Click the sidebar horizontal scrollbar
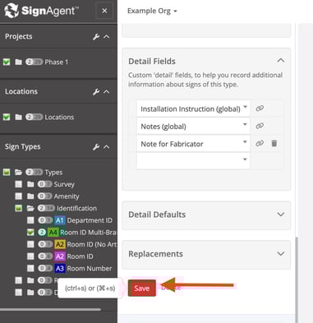Image resolution: width=313 pixels, height=323 pixels. 51,310
